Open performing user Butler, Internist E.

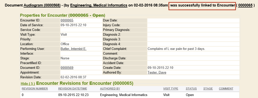(73, 49)
